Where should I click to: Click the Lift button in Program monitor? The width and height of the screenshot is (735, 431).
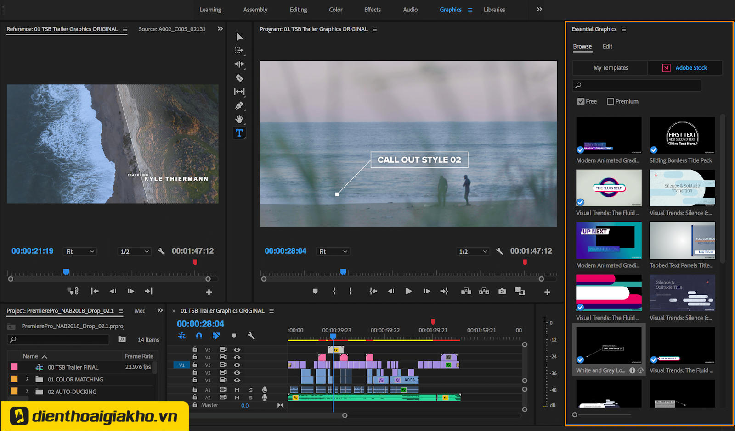coord(466,291)
